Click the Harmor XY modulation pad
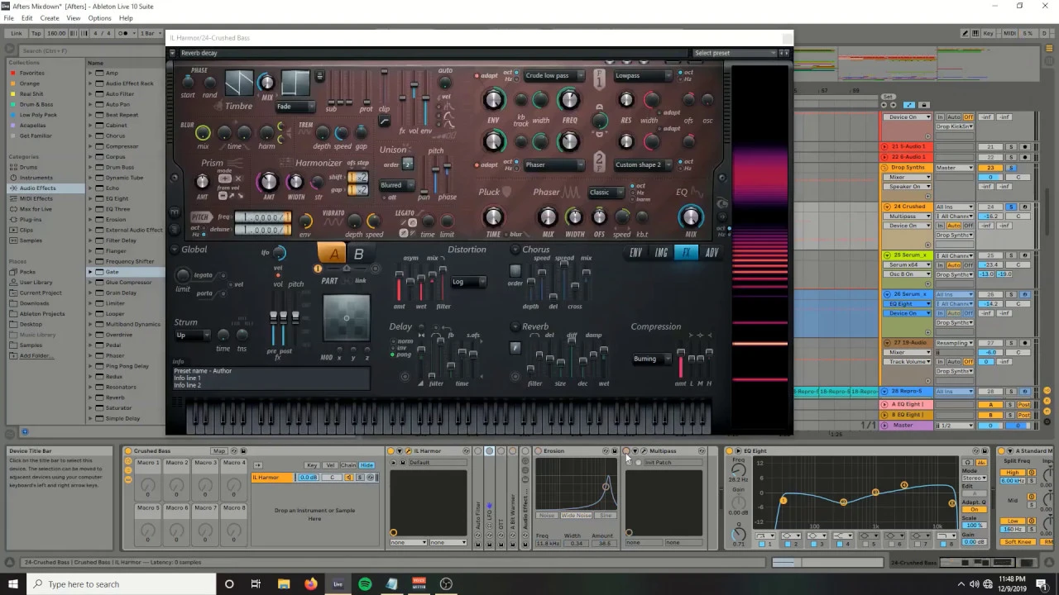The image size is (1059, 595). click(x=346, y=318)
